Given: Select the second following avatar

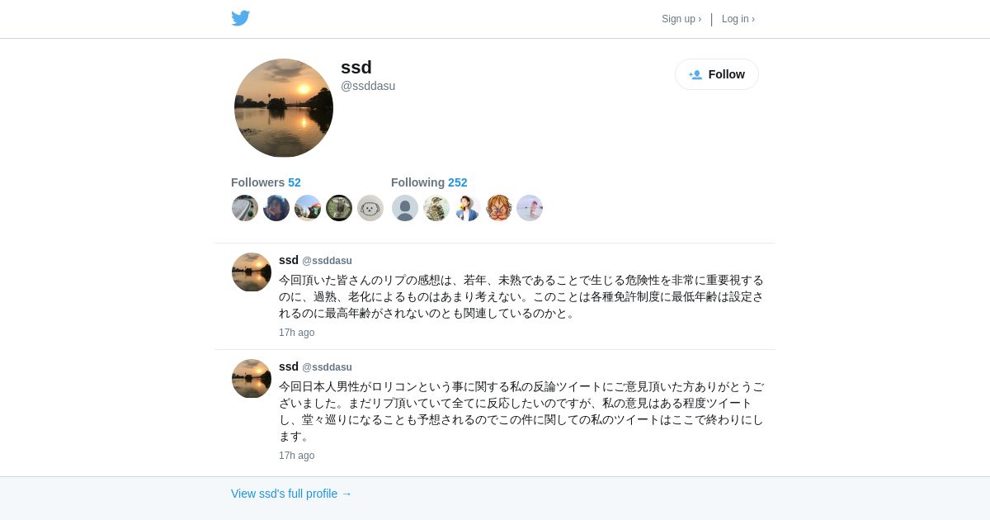Looking at the screenshot, I should (x=436, y=208).
